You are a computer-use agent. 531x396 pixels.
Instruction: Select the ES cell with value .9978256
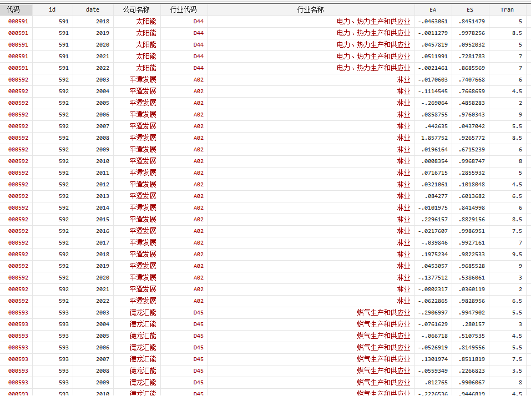[471, 33]
